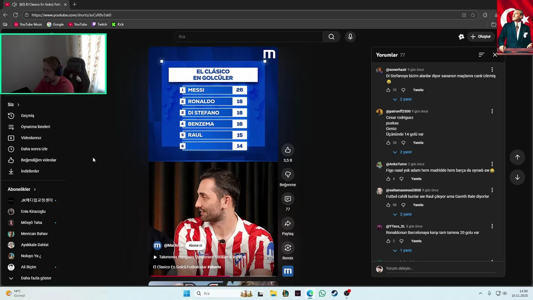Focus the YouTube search box
The image size is (533, 300).
point(248,37)
